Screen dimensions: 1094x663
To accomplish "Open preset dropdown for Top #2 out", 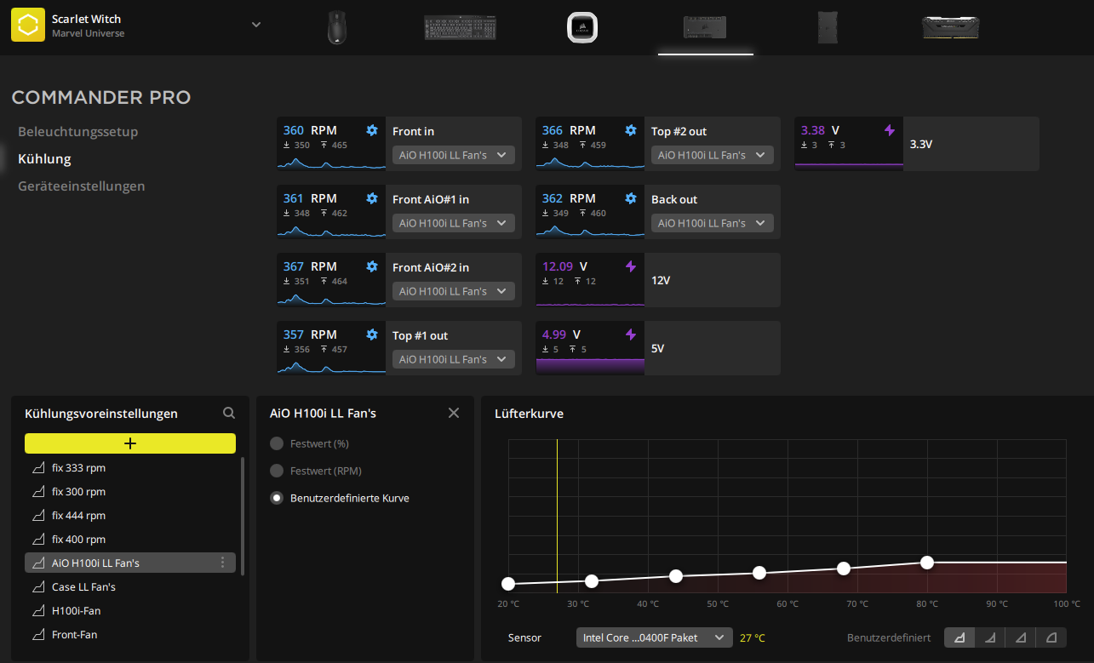I will [x=713, y=155].
